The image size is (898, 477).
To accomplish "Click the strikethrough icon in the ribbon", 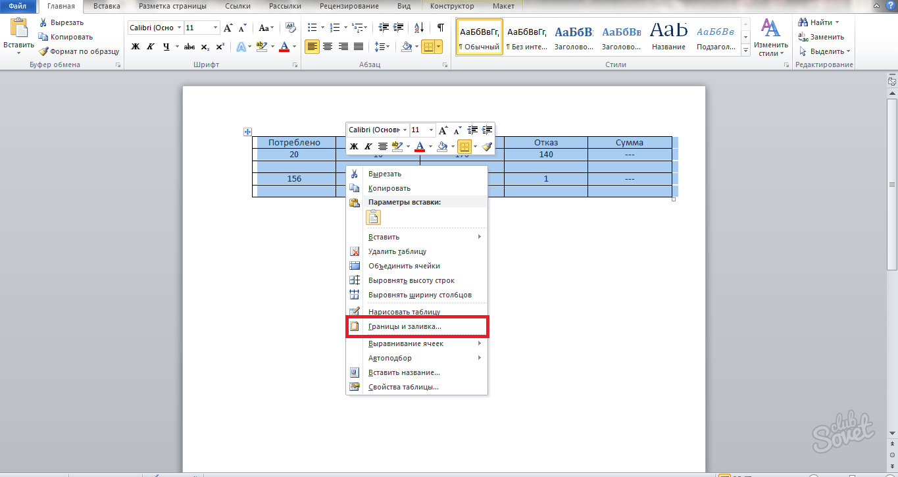I will 189,47.
